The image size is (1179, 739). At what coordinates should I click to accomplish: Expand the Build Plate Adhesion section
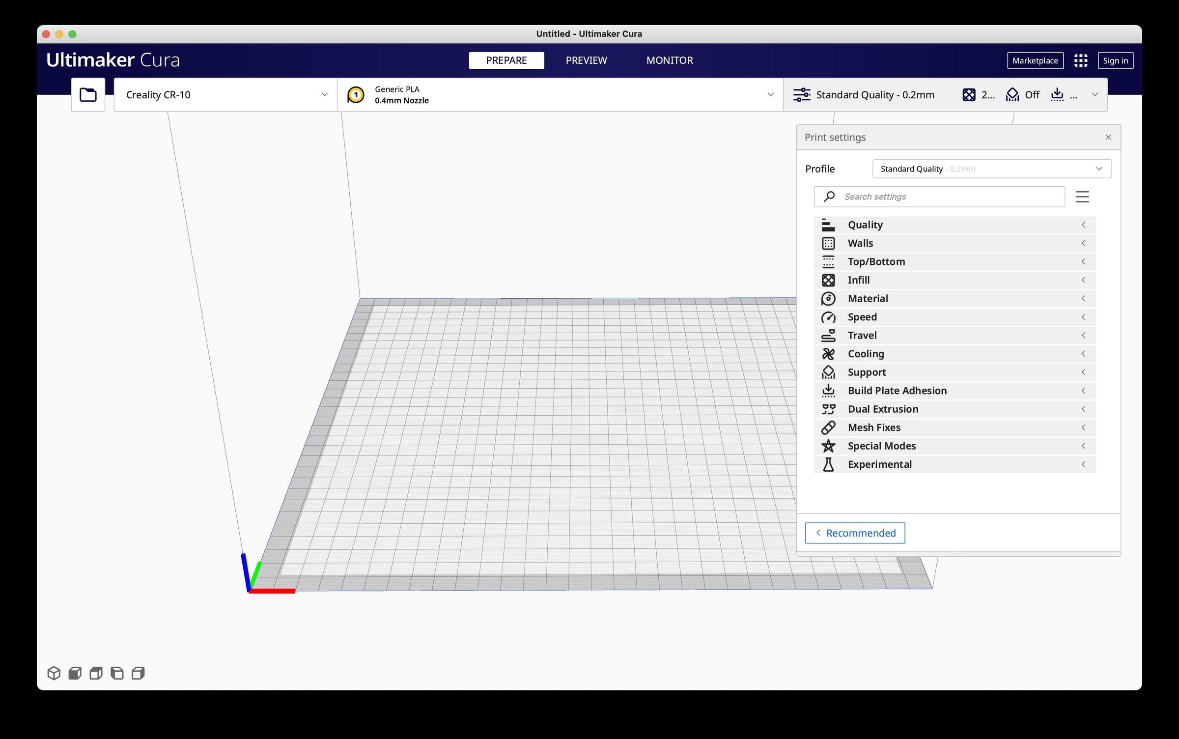click(x=954, y=391)
